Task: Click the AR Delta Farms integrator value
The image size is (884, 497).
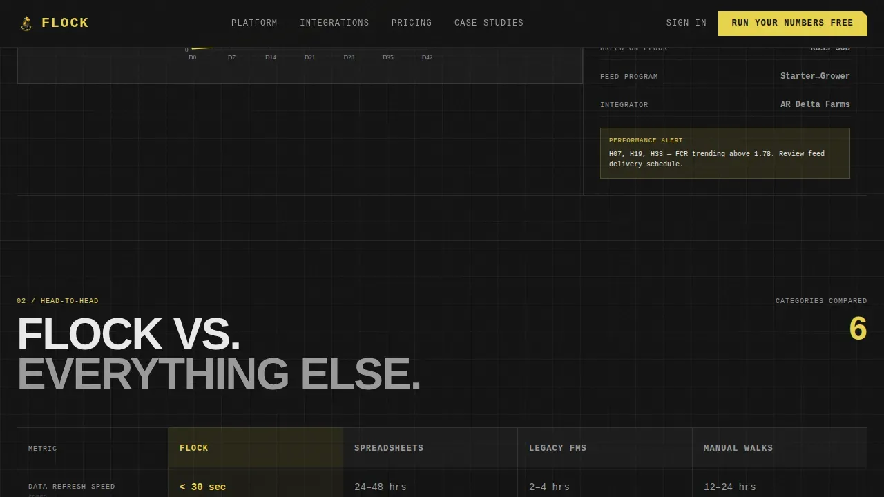Action: coord(815,104)
